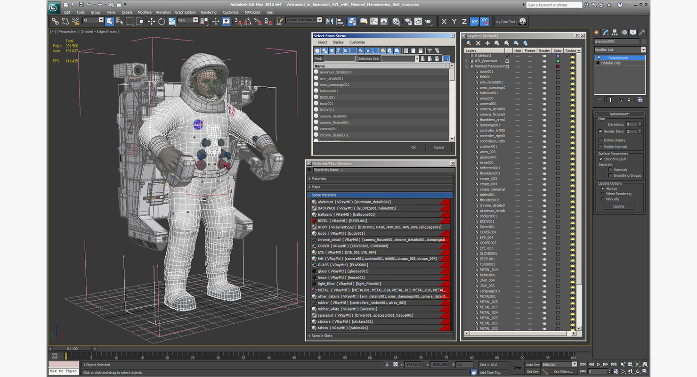
Task: Click the TurboSmooth Update button
Action: click(619, 206)
